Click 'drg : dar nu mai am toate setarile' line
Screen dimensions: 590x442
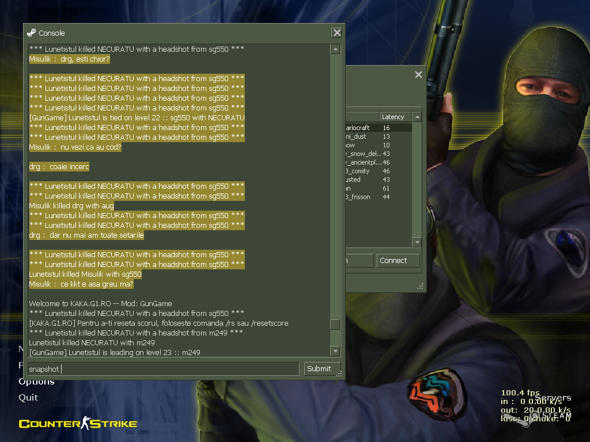click(86, 235)
